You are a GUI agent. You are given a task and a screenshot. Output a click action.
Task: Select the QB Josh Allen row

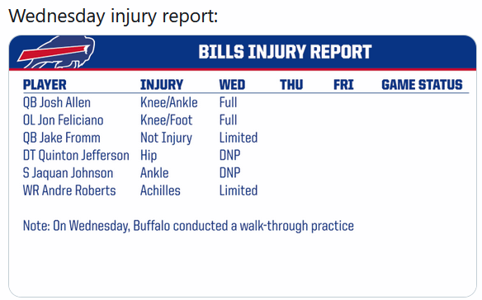(246, 102)
